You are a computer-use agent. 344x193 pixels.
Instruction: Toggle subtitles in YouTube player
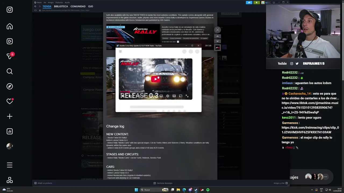(x=161, y=96)
